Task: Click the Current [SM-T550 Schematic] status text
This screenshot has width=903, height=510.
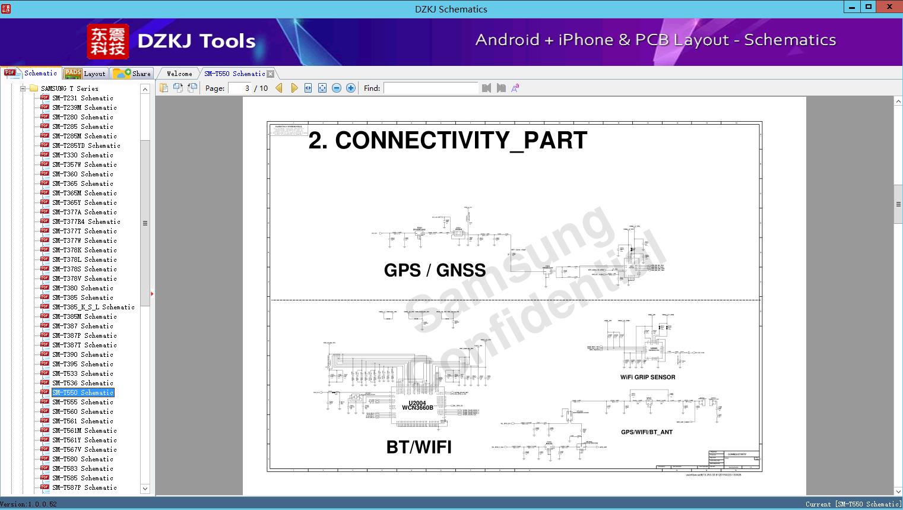Action: pos(853,504)
